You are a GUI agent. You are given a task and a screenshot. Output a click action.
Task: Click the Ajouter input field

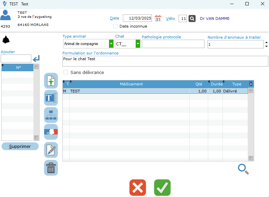point(16,58)
